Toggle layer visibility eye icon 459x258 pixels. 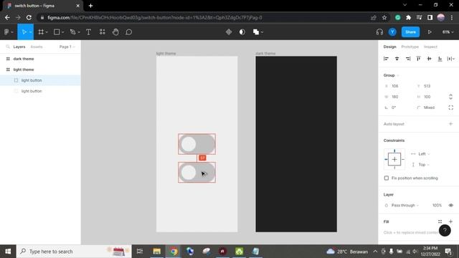451,206
